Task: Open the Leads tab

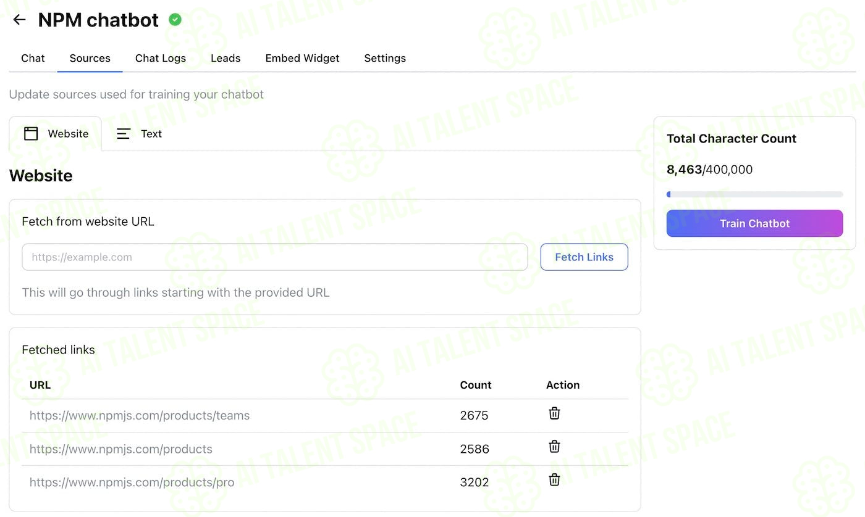Action: (x=226, y=58)
